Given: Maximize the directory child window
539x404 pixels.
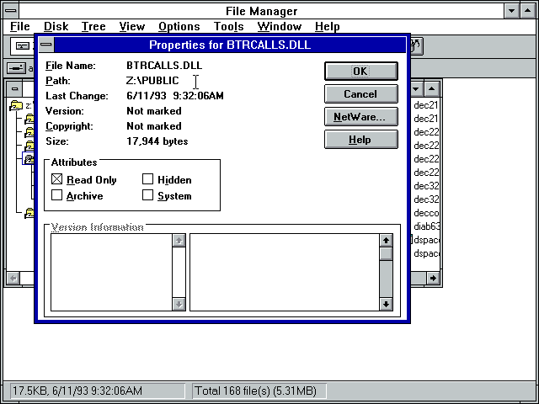Looking at the screenshot, I should [x=432, y=89].
